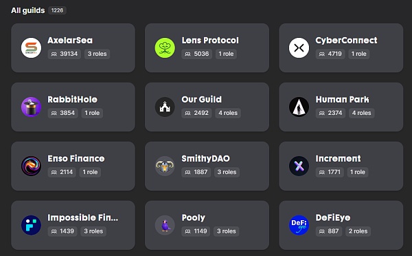Click the Human Park triangle logo
This screenshot has height=256, width=412.
click(x=299, y=107)
